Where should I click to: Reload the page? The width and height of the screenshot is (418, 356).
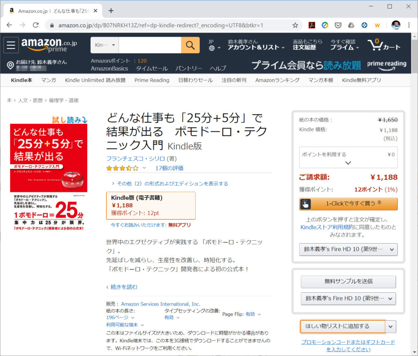click(x=36, y=25)
